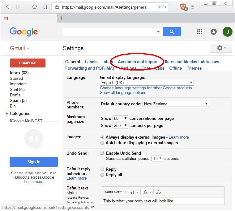
Task: Open the text colour A icon
Action: [147, 192]
